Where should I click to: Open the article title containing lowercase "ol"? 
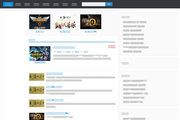pos(55,100)
